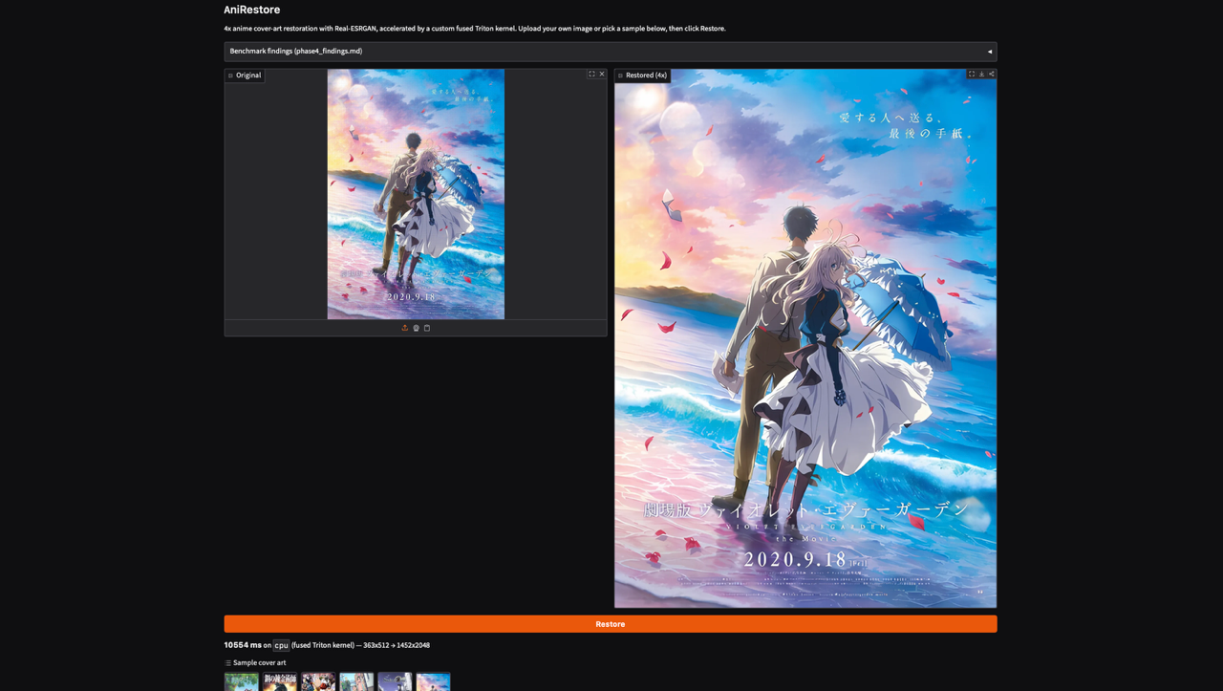Click the "363x512 → 1452x2048" resolution text

(x=397, y=645)
